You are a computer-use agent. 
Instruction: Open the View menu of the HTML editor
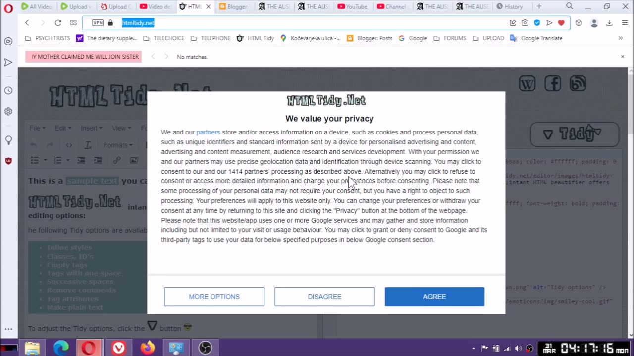121,128
